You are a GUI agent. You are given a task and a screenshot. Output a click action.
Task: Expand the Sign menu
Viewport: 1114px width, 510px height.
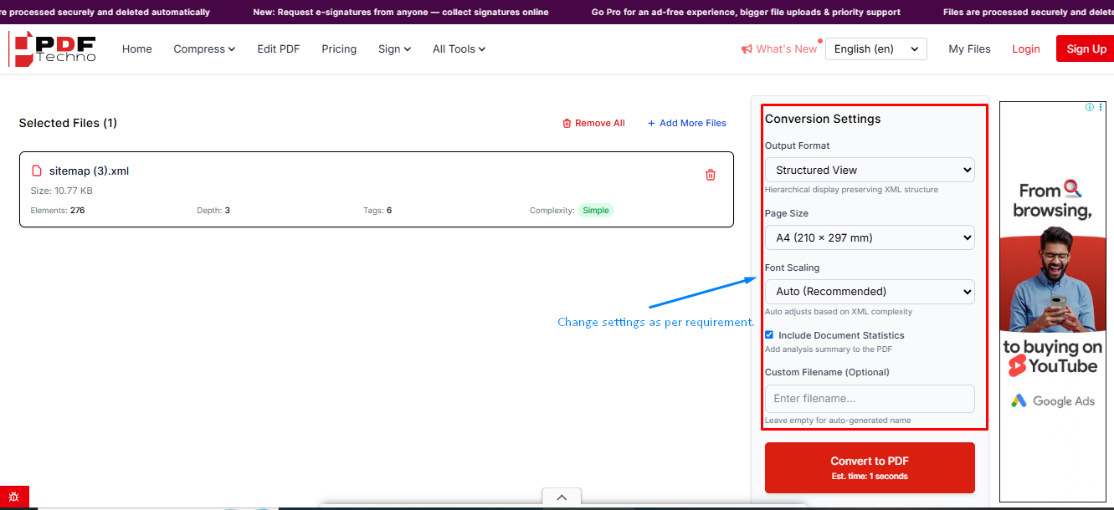click(394, 49)
